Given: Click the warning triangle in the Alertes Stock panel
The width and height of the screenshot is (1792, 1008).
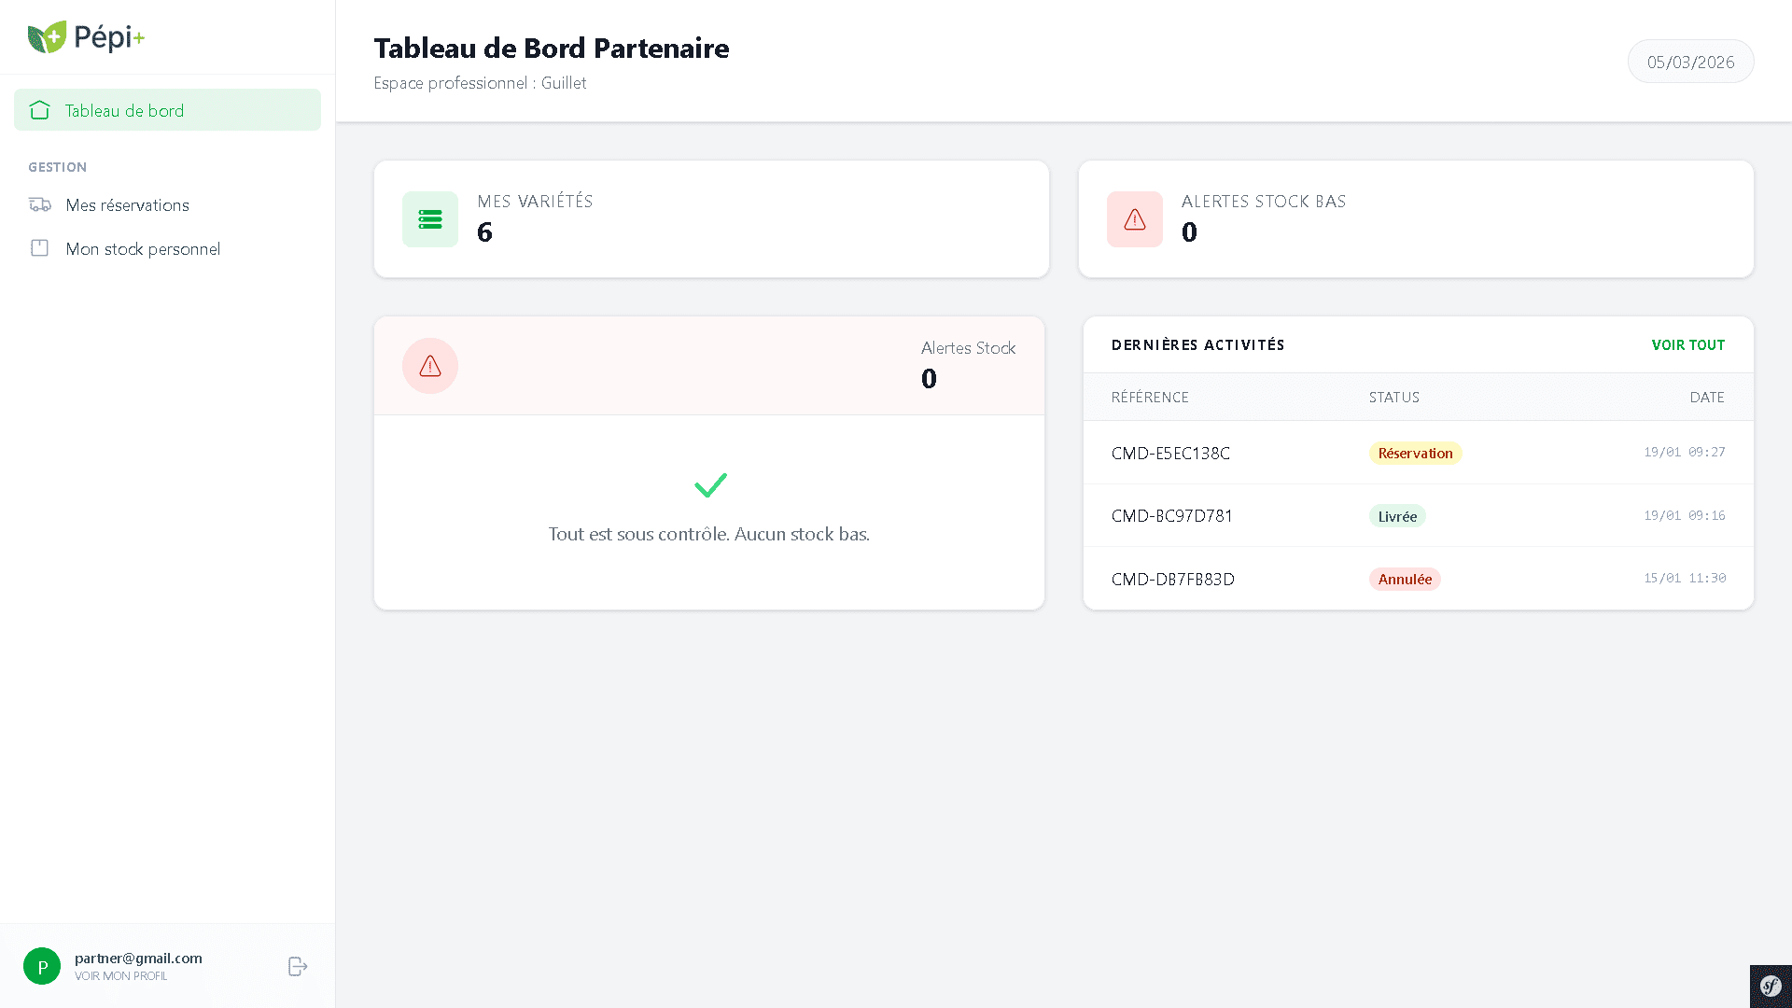Looking at the screenshot, I should coord(429,366).
